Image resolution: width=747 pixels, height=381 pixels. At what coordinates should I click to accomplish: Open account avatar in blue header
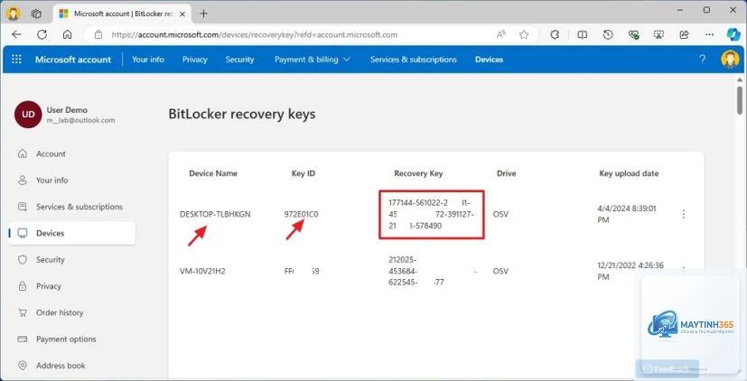click(730, 59)
